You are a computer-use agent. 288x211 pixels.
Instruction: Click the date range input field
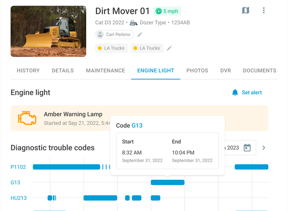[x=240, y=148]
